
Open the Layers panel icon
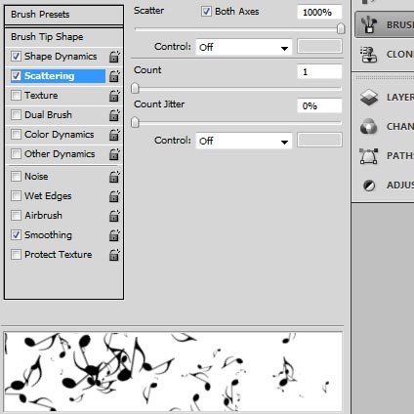(x=369, y=98)
